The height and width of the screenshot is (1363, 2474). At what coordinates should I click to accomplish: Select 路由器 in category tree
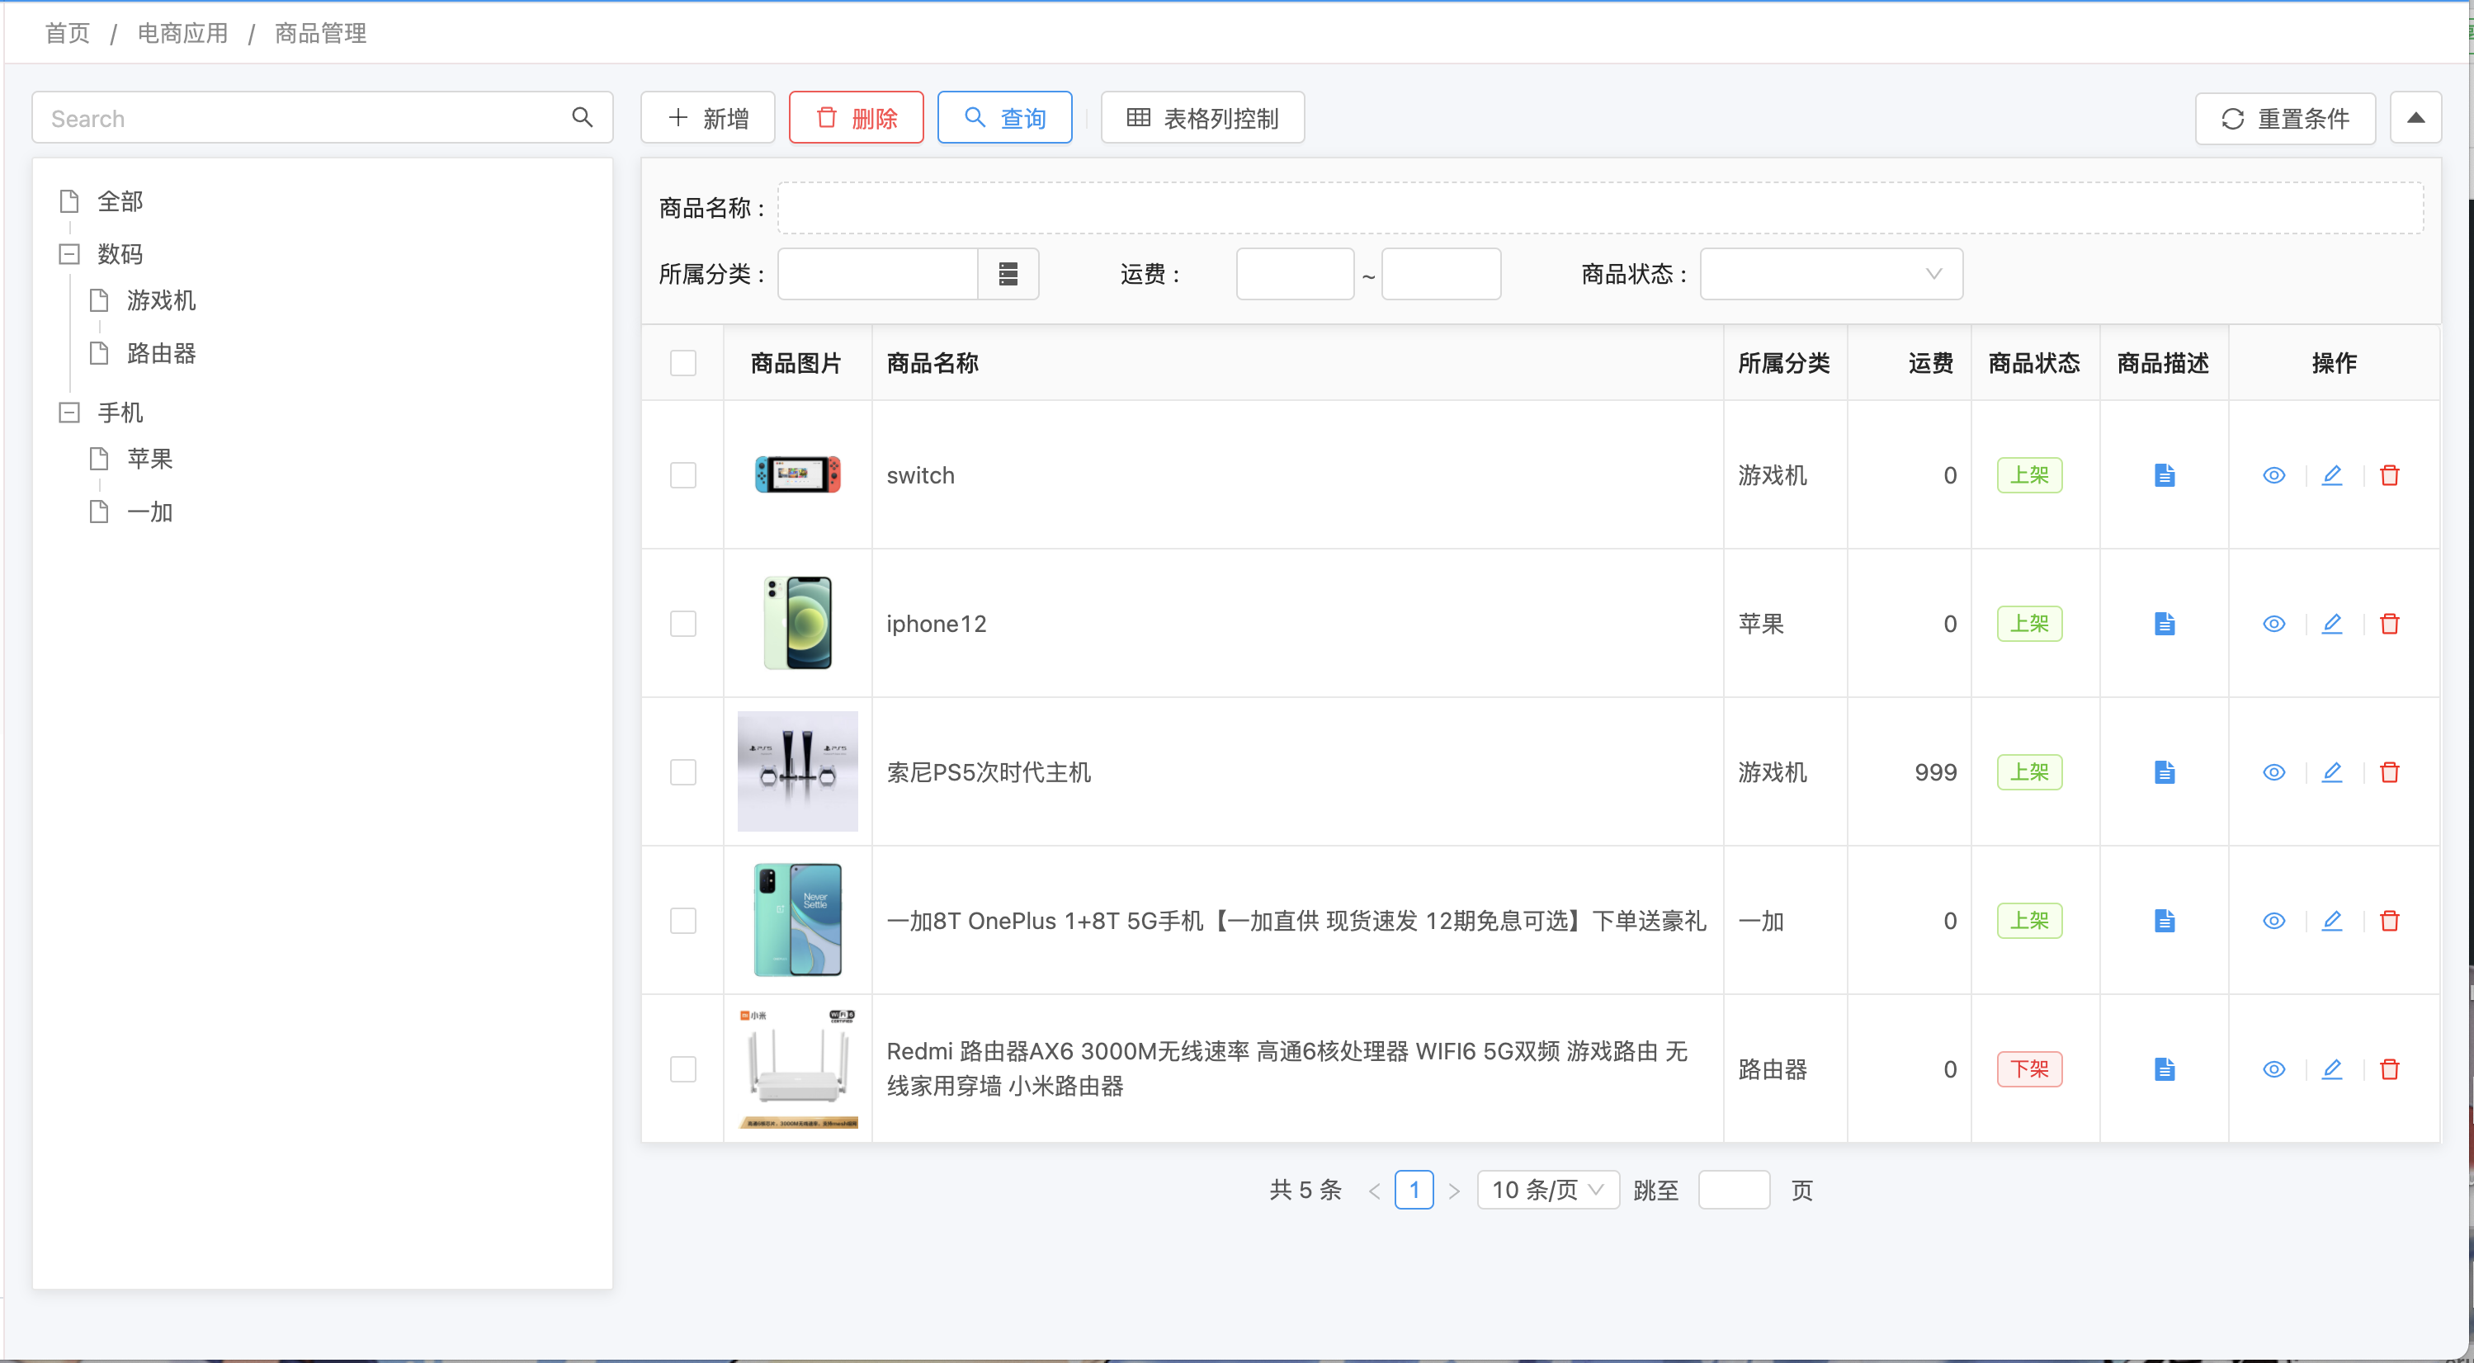pyautogui.click(x=162, y=353)
